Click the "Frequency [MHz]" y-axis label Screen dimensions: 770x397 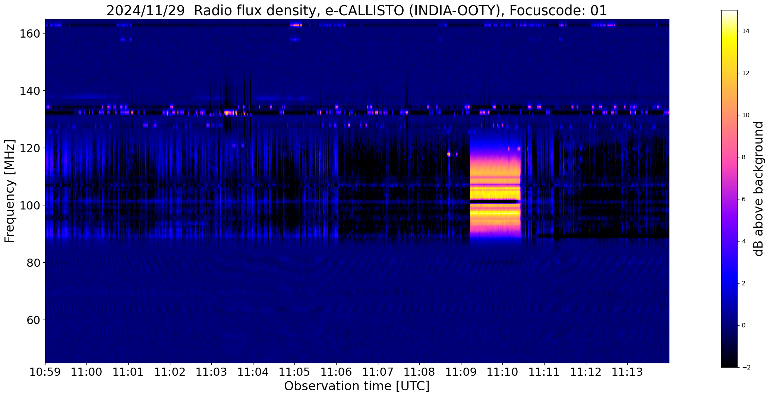[x=10, y=191]
